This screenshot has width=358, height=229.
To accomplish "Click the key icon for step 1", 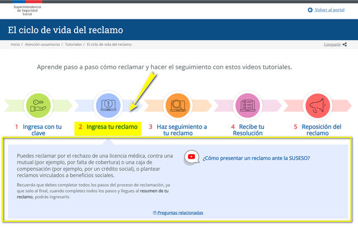I will 39,104.
